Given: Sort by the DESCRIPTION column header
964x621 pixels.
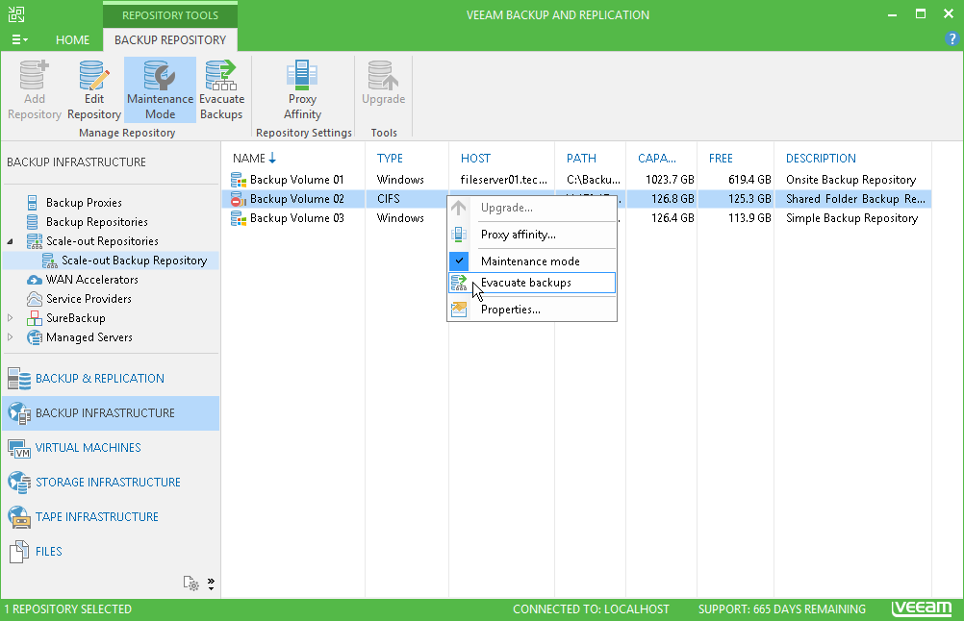Looking at the screenshot, I should 821,159.
